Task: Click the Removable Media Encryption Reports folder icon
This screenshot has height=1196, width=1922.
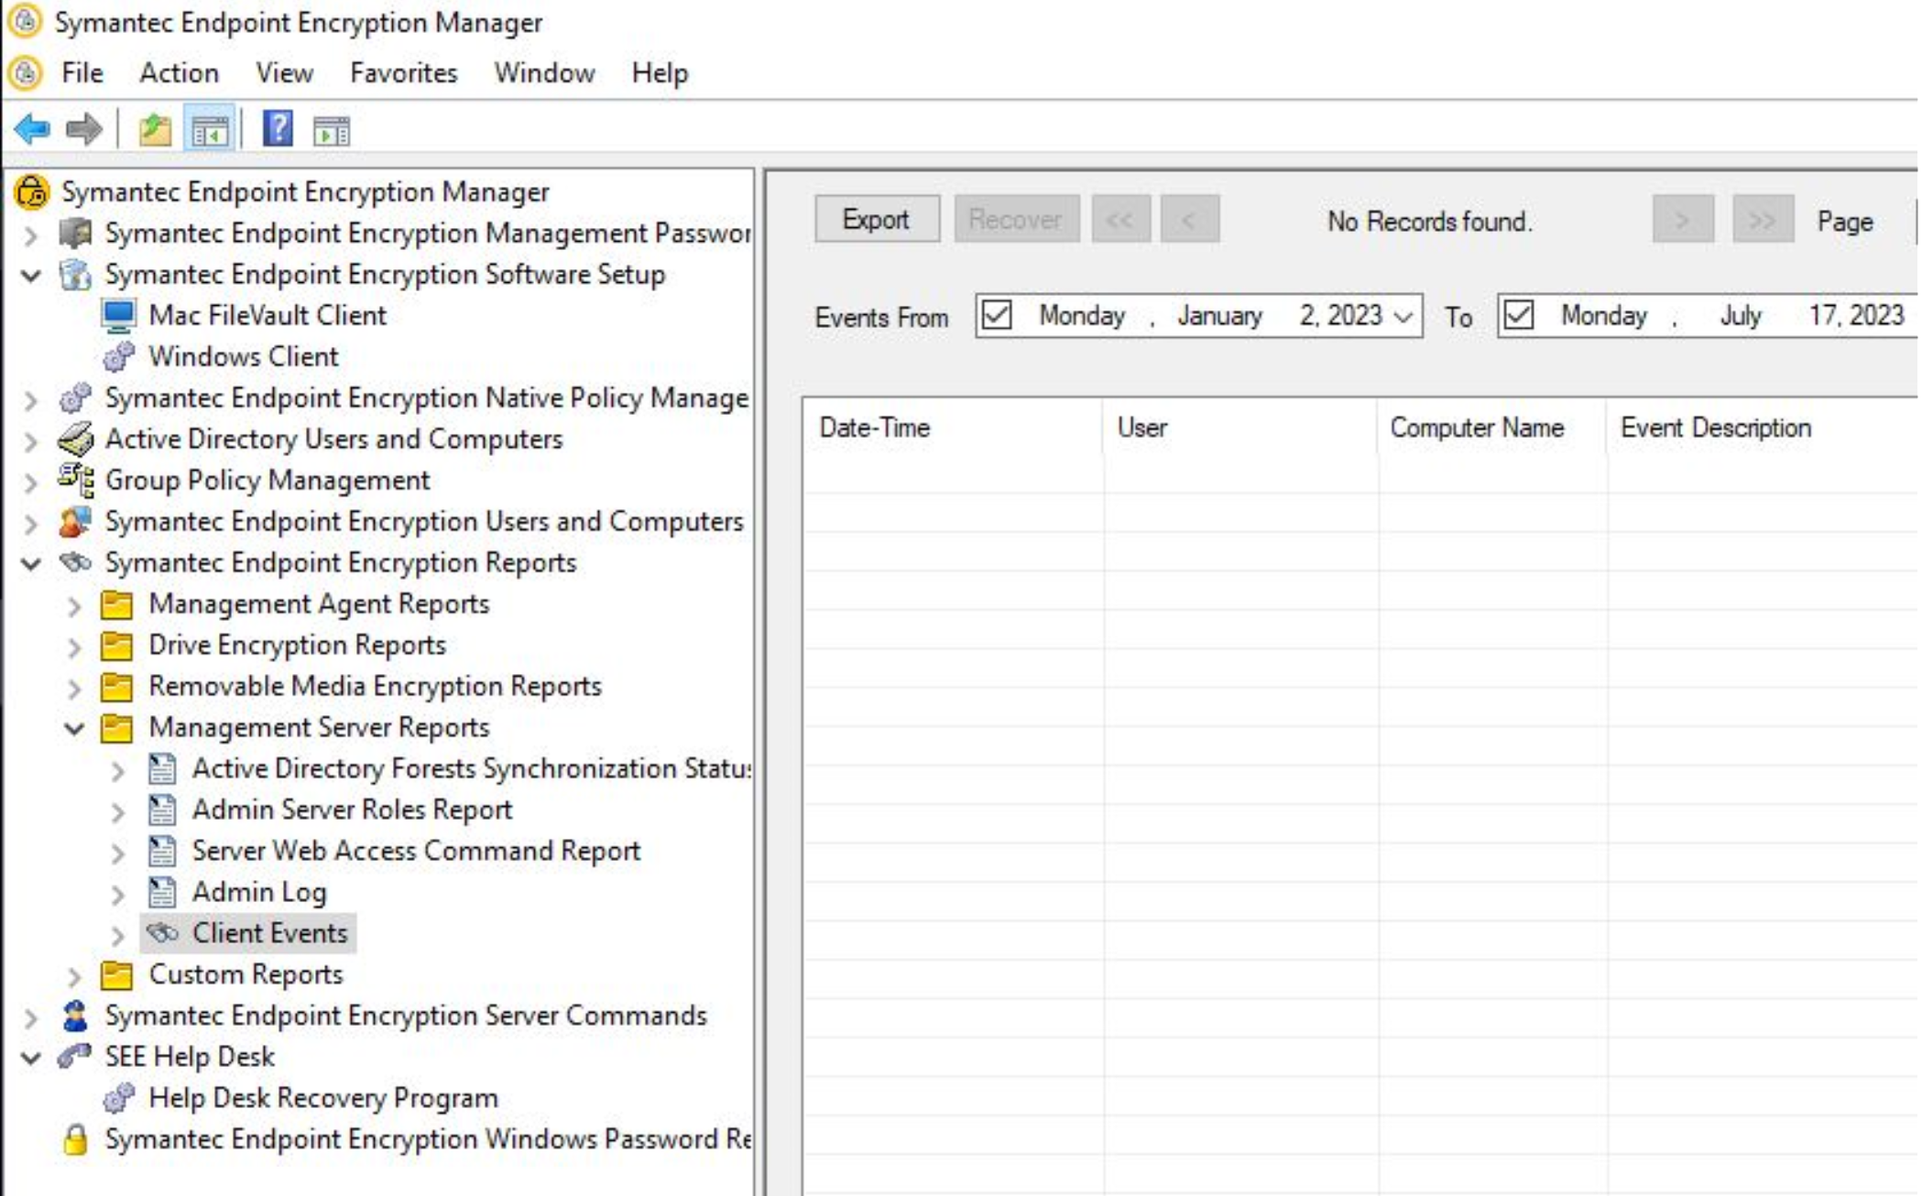Action: (x=117, y=687)
